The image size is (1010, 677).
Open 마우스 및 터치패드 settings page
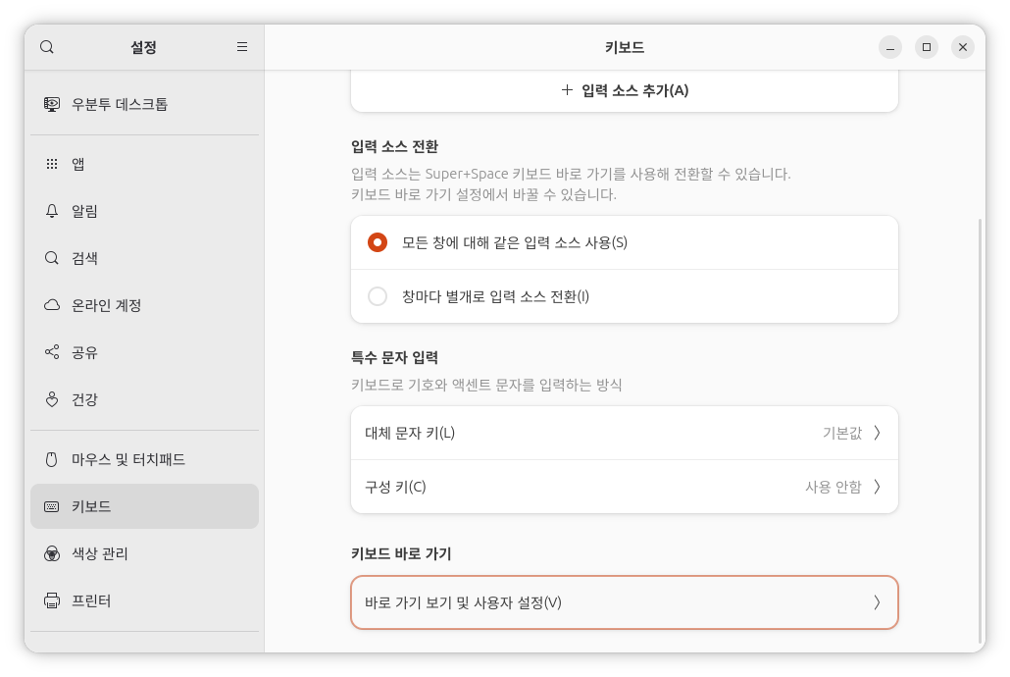127,459
